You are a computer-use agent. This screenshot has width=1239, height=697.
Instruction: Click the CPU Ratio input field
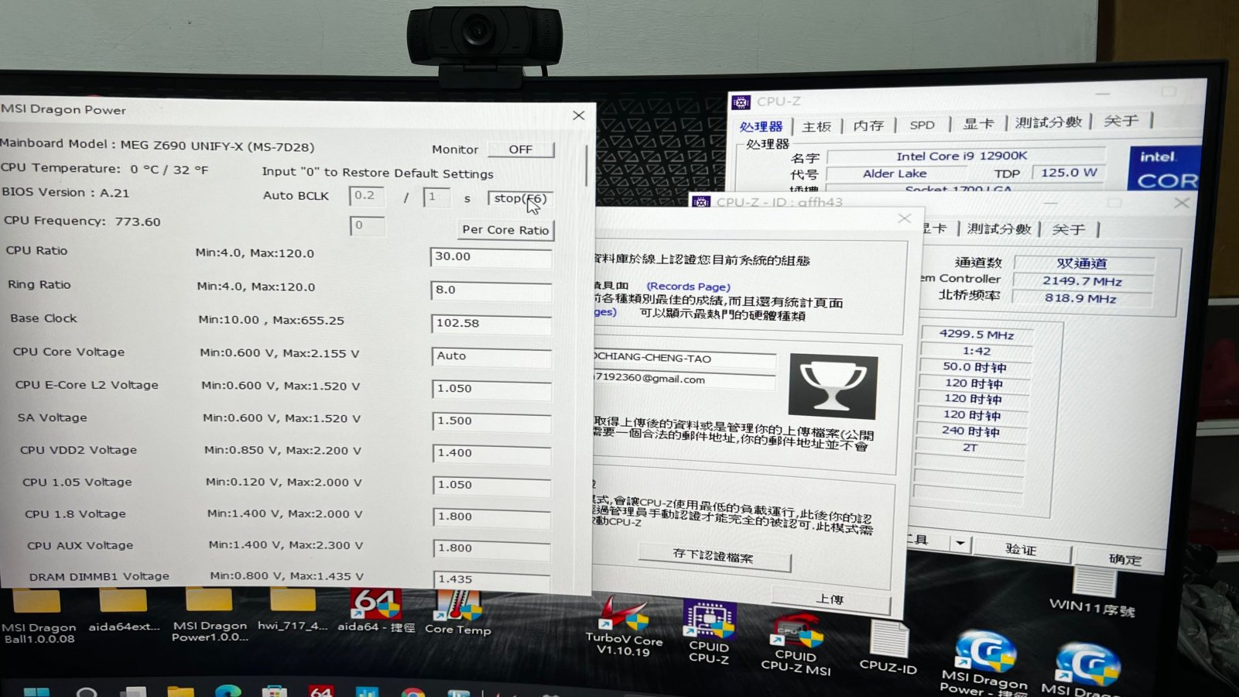491,257
